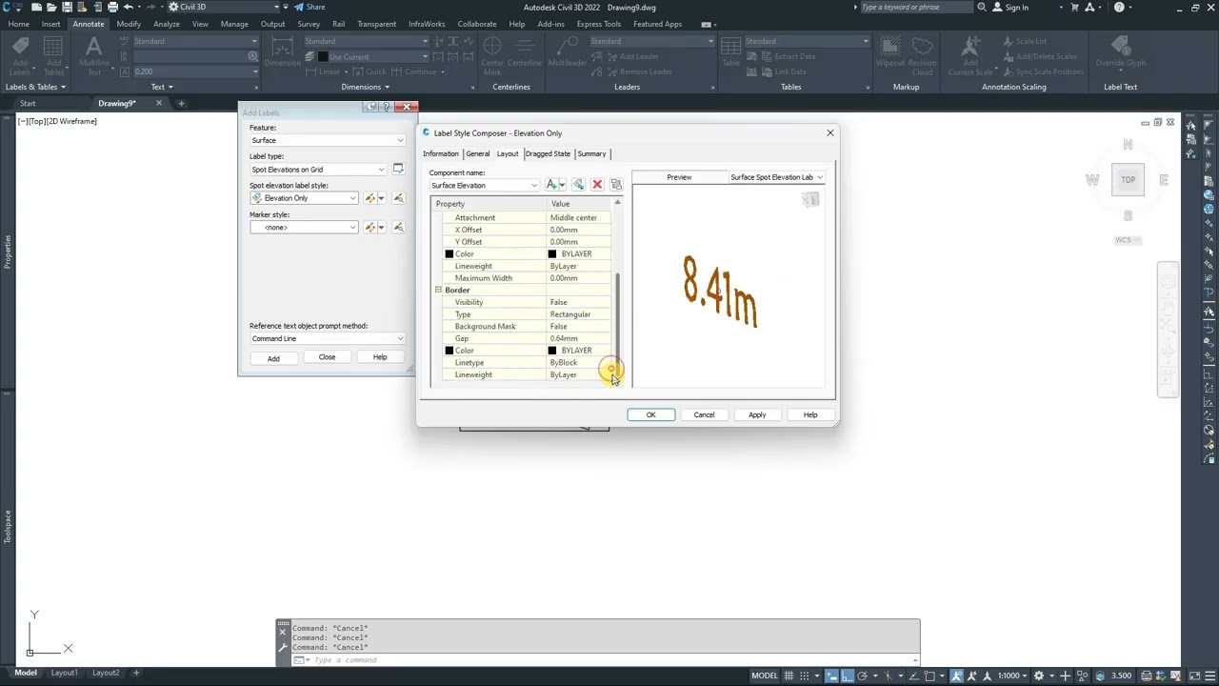
Task: Click OK in Label Style Composer
Action: pos(651,414)
